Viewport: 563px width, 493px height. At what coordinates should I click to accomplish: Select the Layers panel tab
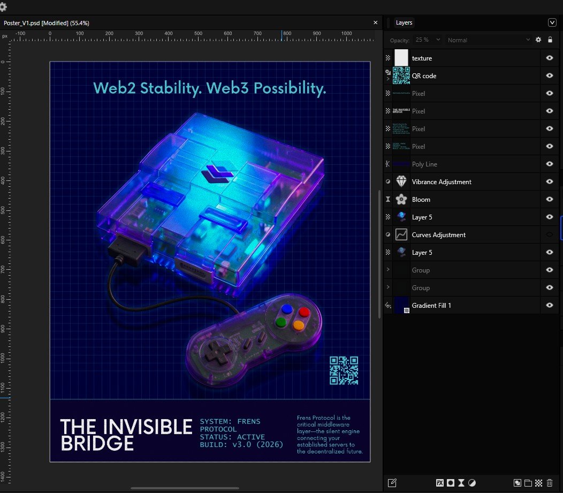click(404, 22)
